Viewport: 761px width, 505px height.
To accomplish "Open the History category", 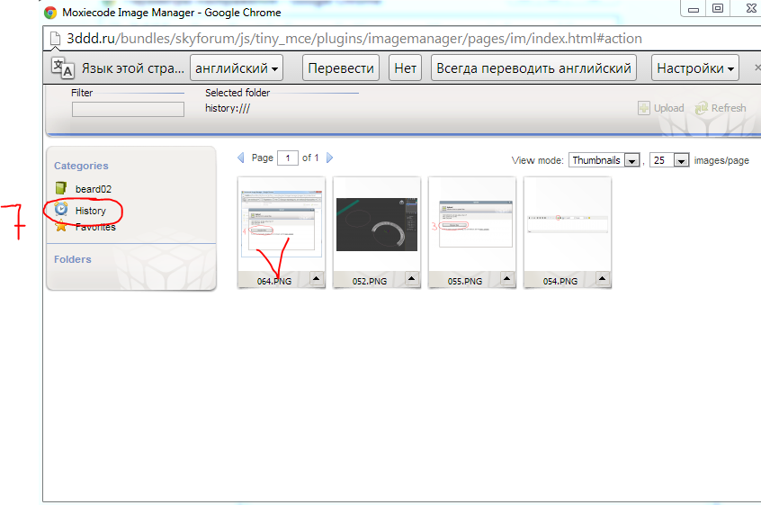I will tap(90, 211).
